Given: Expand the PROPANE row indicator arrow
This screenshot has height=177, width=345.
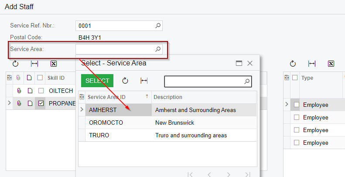Looking at the screenshot, I should [x=9, y=103].
